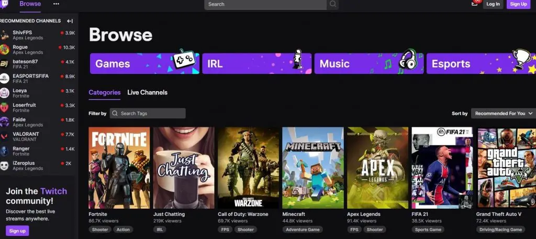Click magnifier icon in Search Tags field

coord(115,113)
